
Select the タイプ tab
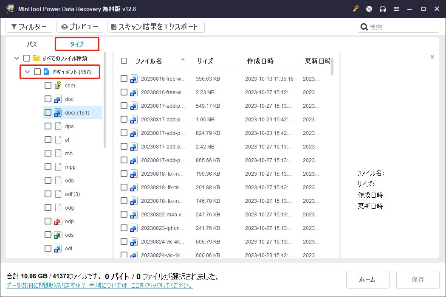(76, 44)
